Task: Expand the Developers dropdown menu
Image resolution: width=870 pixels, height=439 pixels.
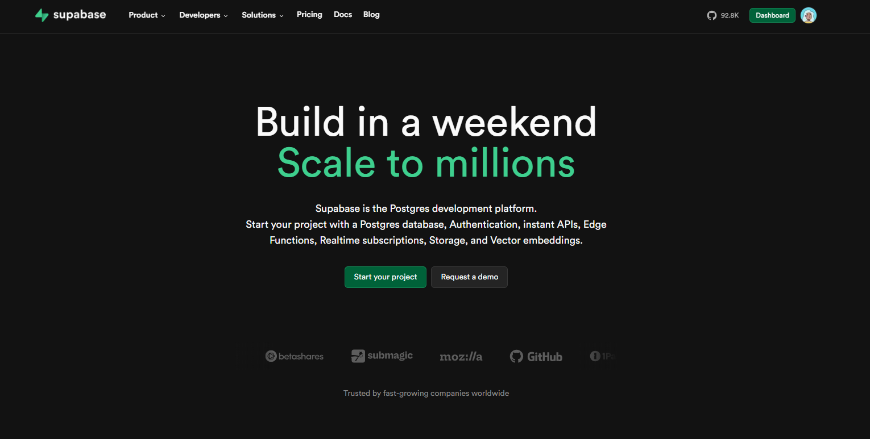Action: 204,15
